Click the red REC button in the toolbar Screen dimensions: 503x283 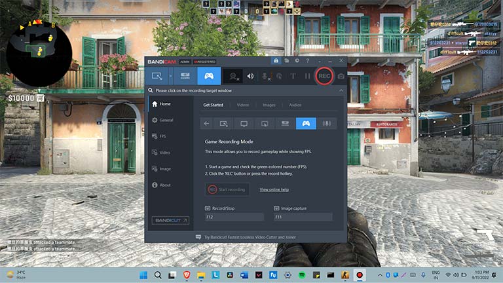click(324, 76)
